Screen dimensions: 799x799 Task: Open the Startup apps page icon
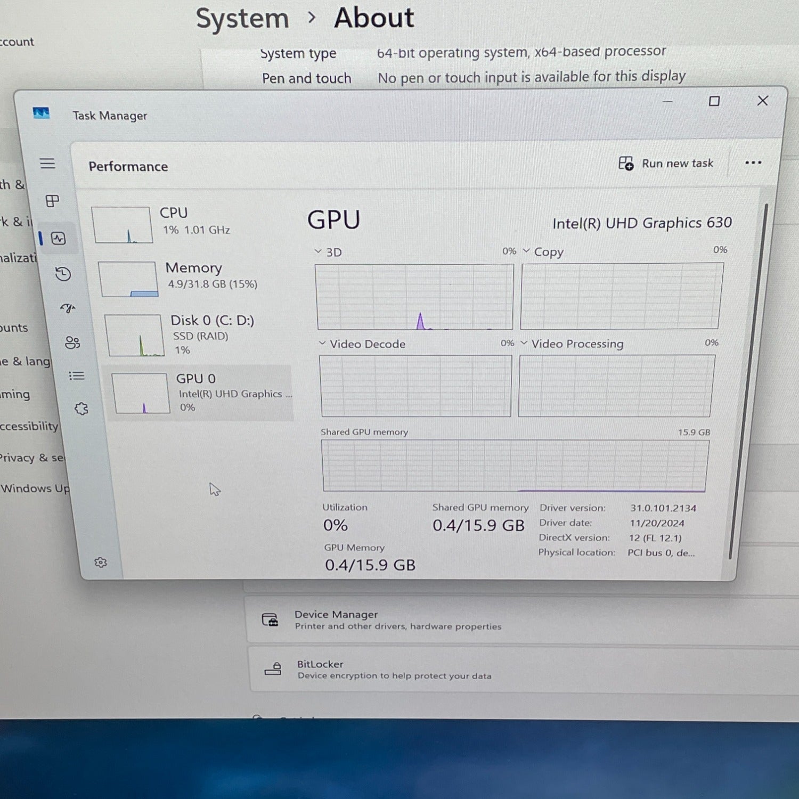[68, 308]
